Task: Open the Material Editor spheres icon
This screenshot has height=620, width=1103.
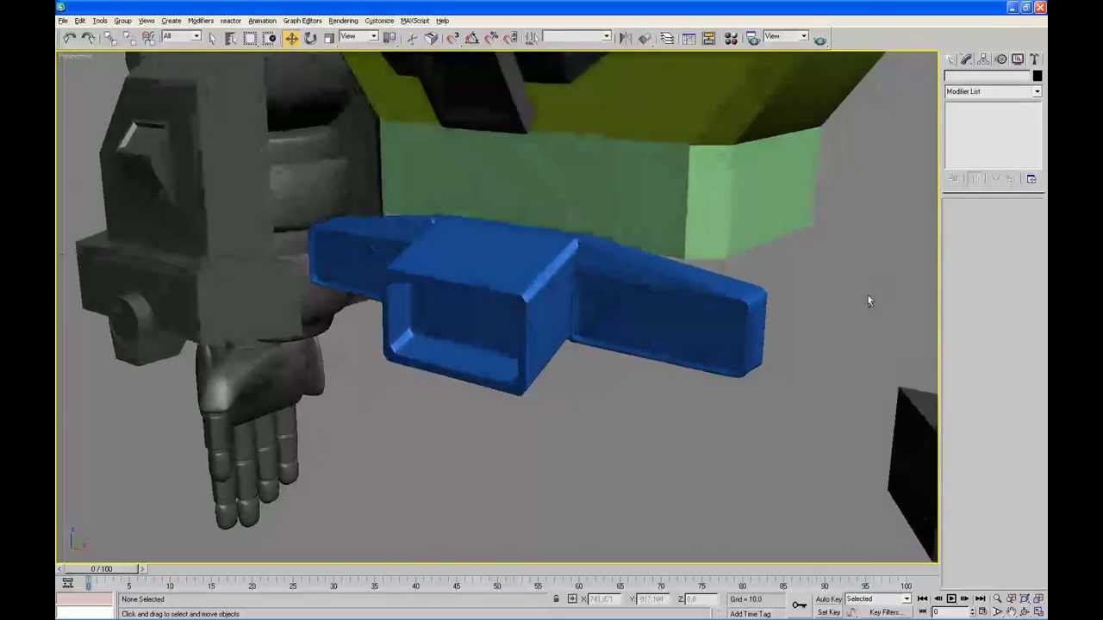Action: [731, 38]
